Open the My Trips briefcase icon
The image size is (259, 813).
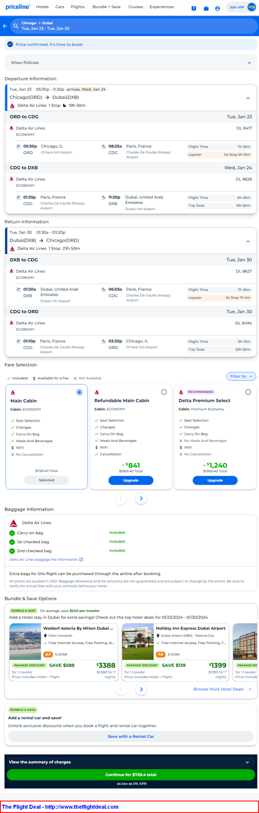point(206,9)
